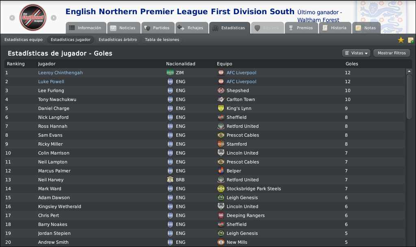The image size is (416, 247).
Task: Click Stocksbridge Park Steels club badge
Action: coord(221,189)
